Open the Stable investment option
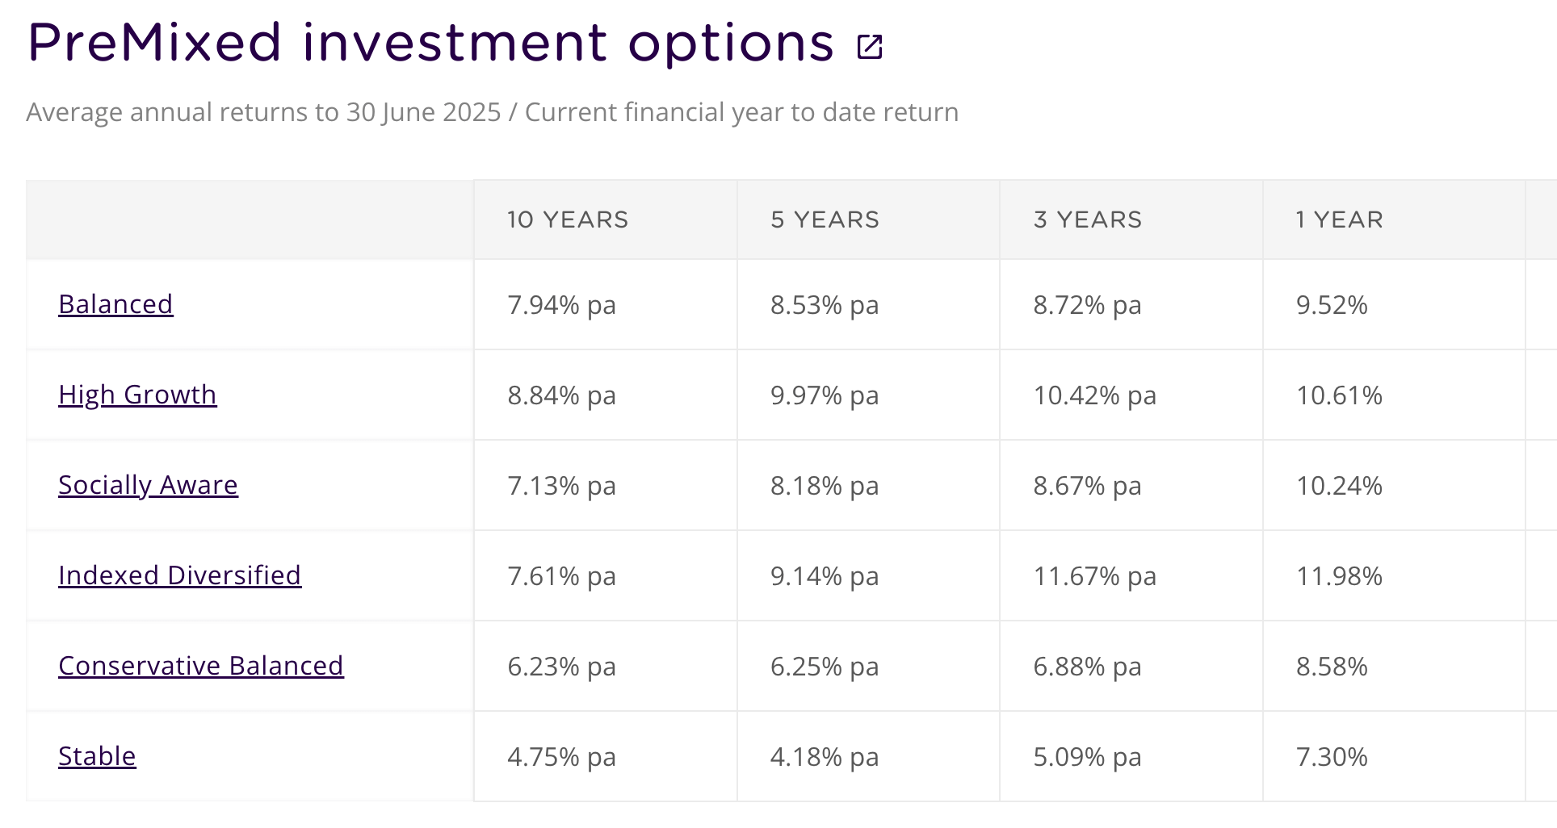The image size is (1557, 828). pyautogui.click(x=97, y=756)
